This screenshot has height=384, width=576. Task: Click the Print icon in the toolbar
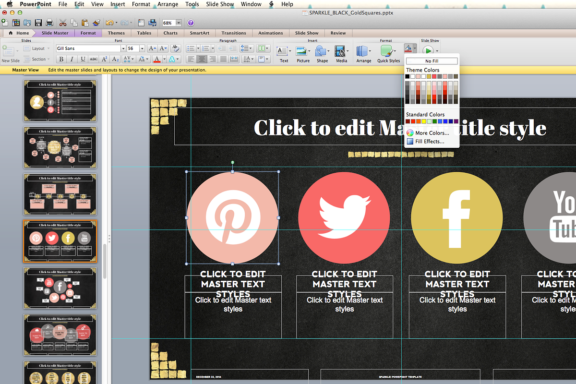[x=49, y=23]
